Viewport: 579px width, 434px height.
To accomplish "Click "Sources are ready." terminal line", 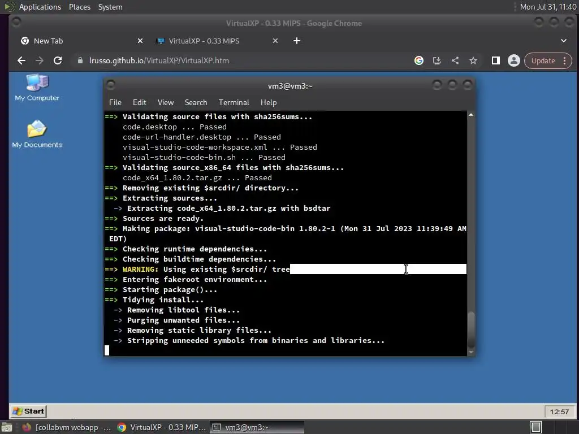I will pyautogui.click(x=163, y=219).
